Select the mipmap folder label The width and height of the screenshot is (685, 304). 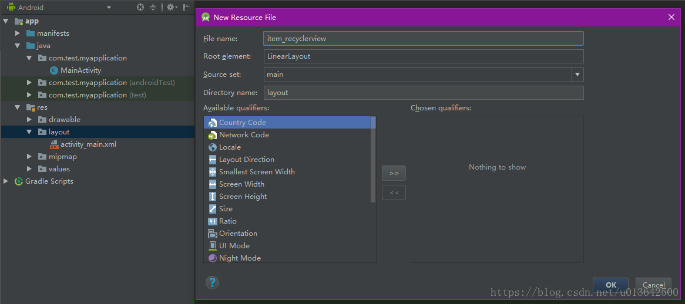[x=63, y=156]
